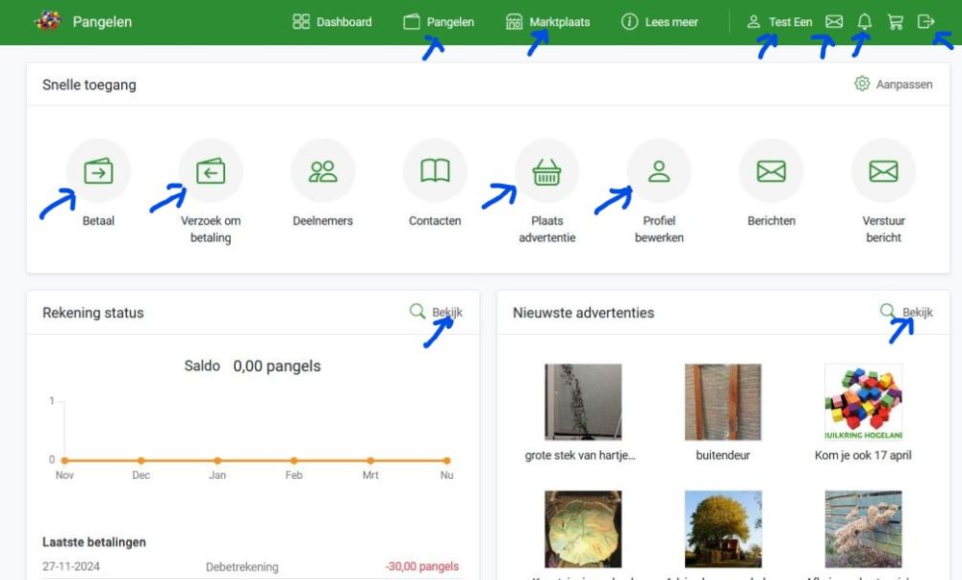The width and height of the screenshot is (962, 580).
Task: Click the Jan data point on chart
Action: pos(217,461)
